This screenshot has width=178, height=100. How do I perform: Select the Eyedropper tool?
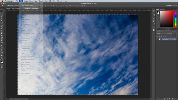(2, 23)
